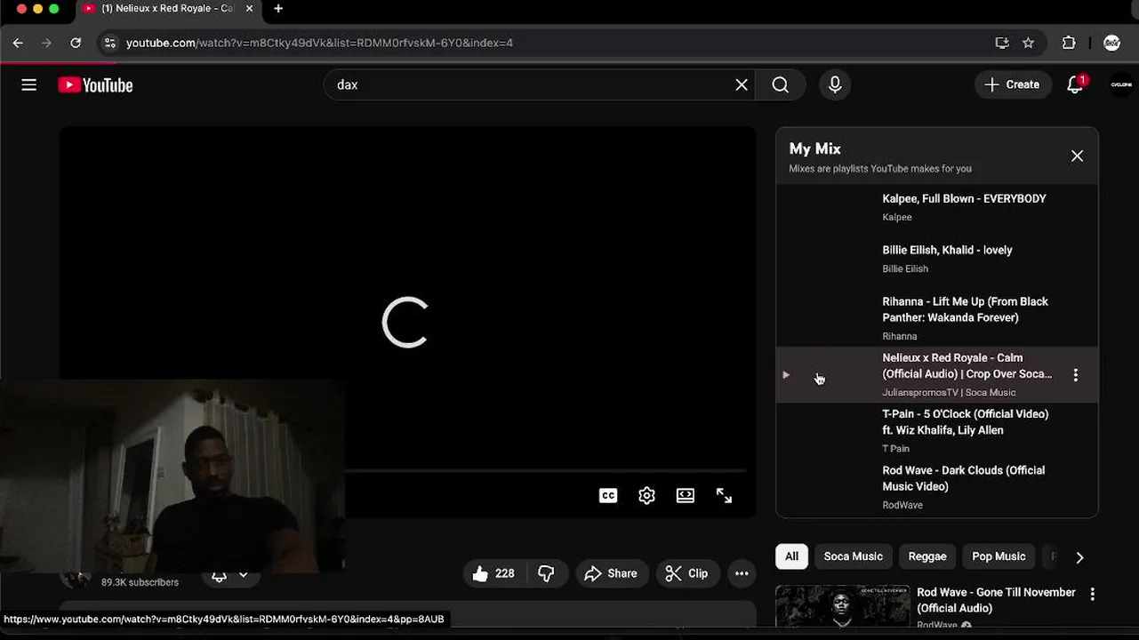The width and height of the screenshot is (1139, 640).
Task: Click the currently playing Nelieux item
Action: [937, 374]
